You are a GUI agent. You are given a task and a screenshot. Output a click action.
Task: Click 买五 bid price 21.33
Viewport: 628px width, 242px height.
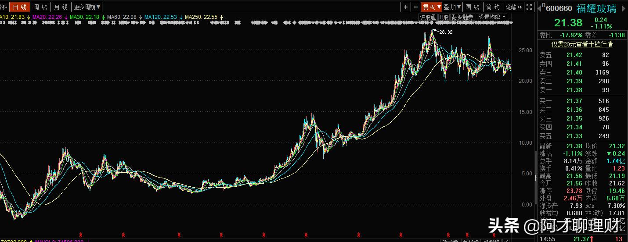click(574, 136)
